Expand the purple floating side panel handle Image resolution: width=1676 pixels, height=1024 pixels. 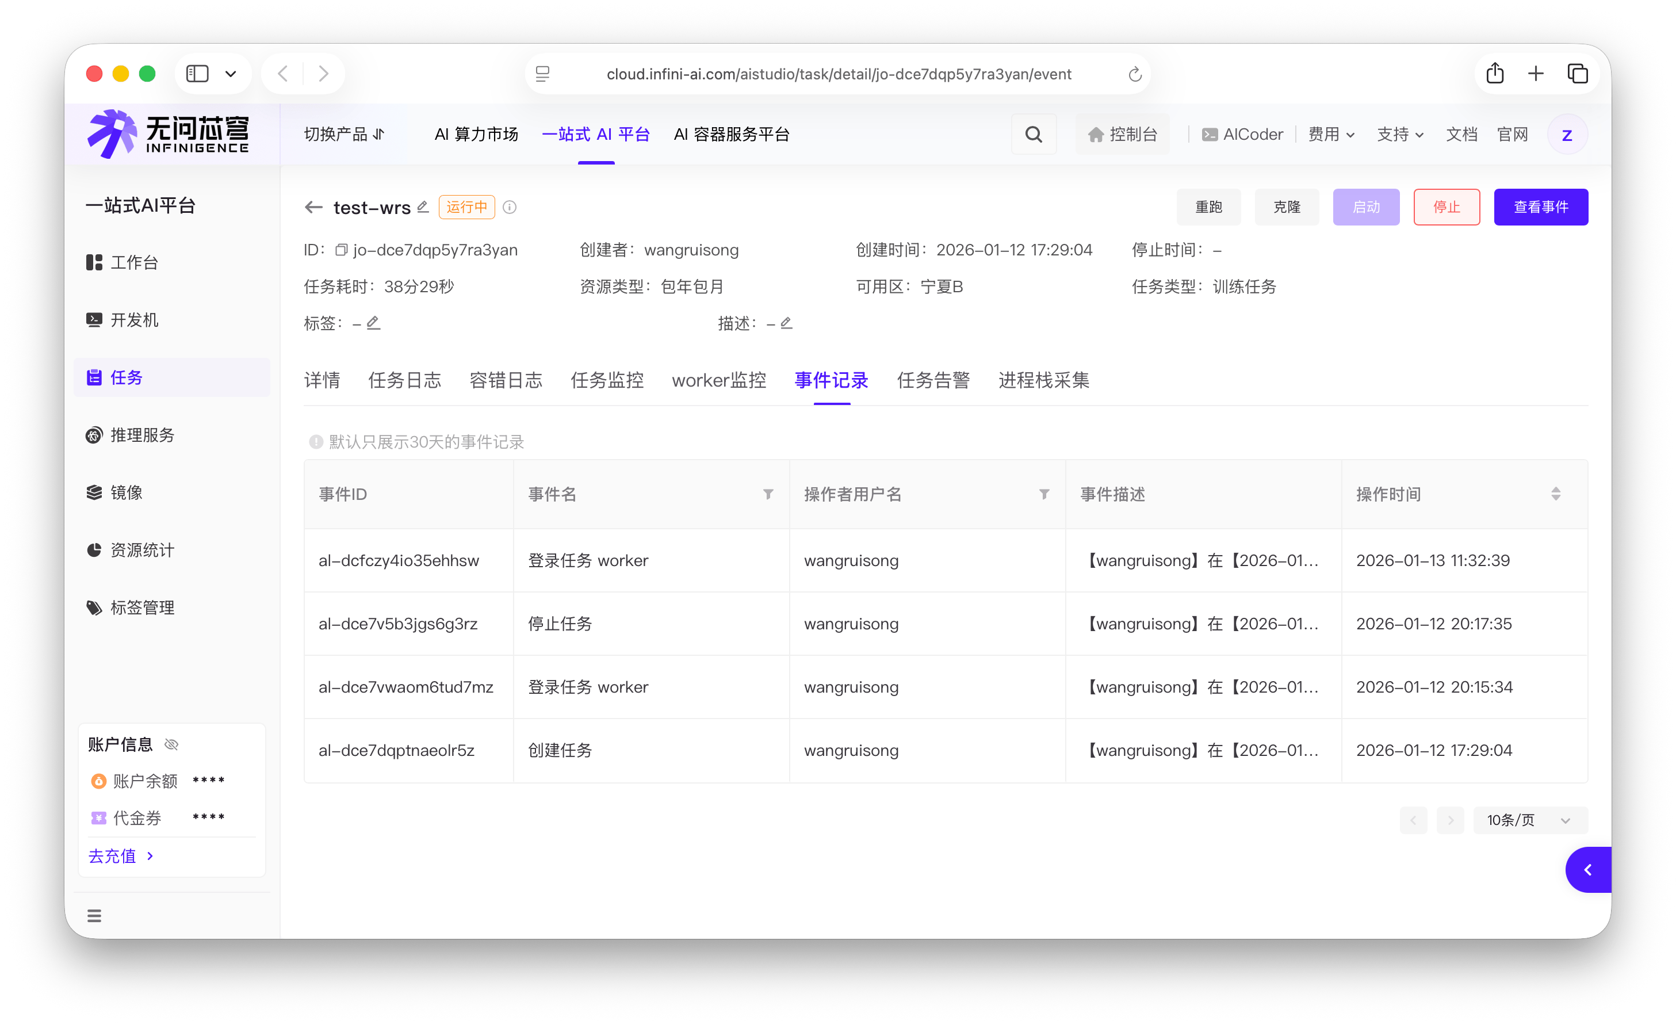pos(1588,870)
